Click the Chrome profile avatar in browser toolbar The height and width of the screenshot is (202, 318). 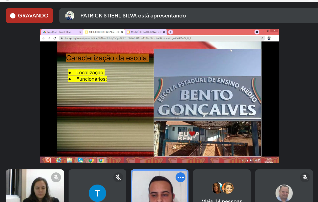point(269,38)
